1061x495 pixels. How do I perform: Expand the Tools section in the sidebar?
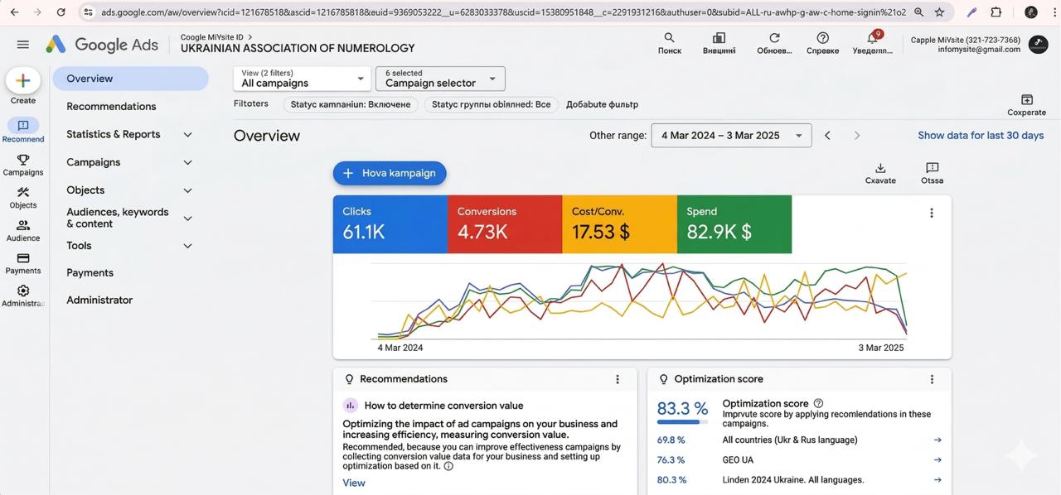(x=129, y=245)
